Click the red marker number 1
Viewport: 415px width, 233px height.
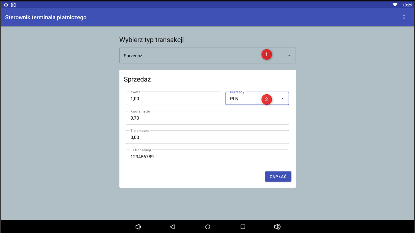266,54
